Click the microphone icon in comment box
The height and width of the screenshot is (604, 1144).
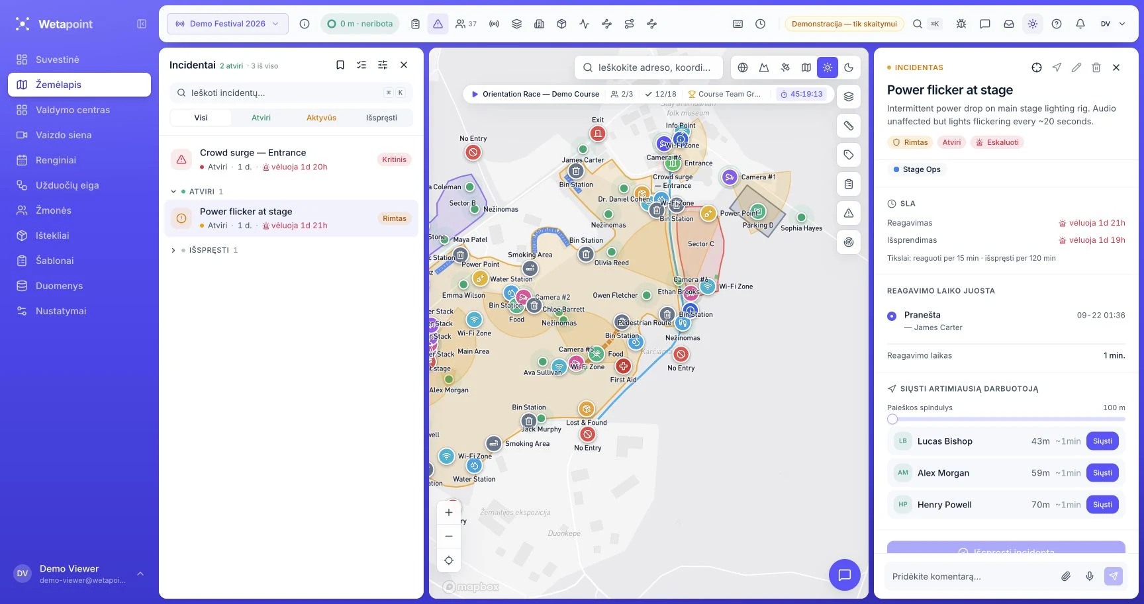tap(1090, 576)
